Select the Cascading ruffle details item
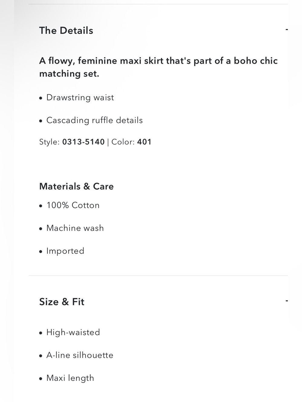 95,120
